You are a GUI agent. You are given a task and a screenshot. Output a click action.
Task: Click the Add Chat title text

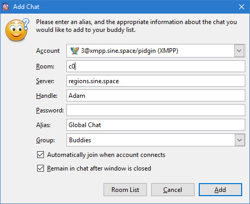coord(26,7)
